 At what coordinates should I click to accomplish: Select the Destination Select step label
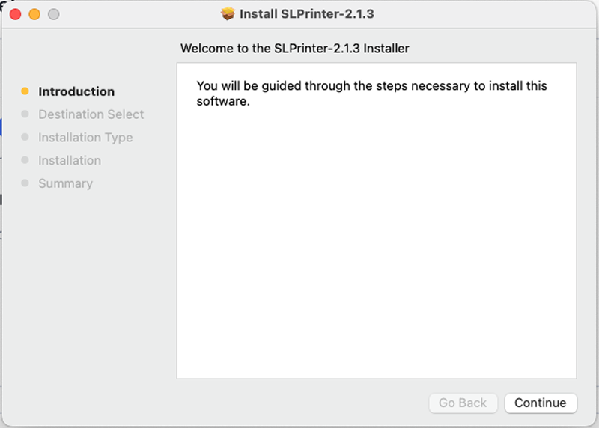[91, 114]
